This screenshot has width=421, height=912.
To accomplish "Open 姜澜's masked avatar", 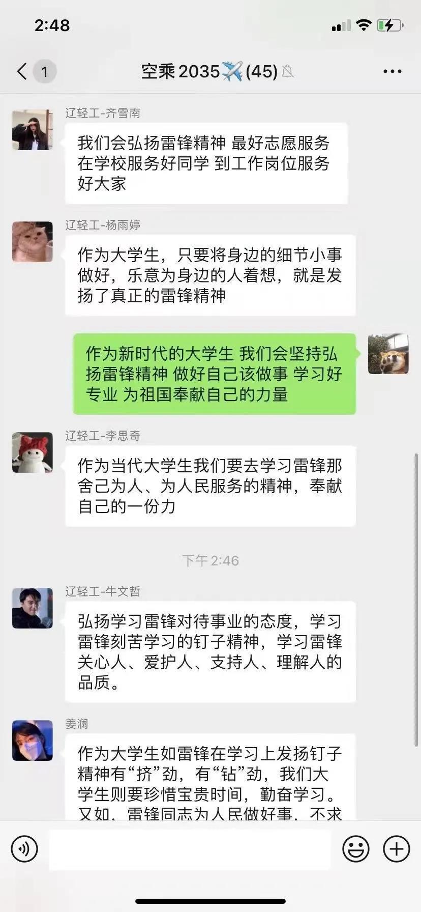I will pos(33,740).
